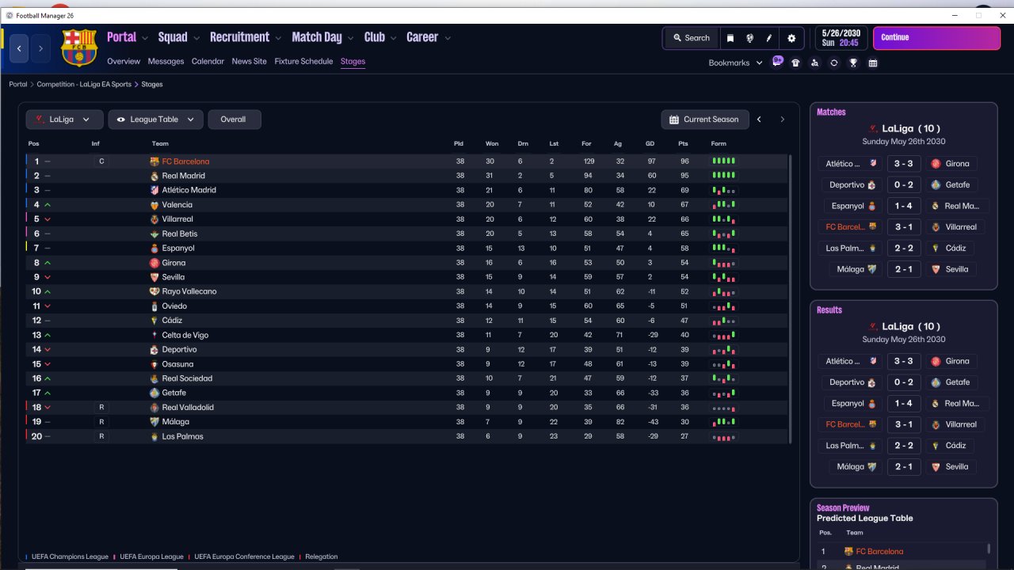Click Portal in the breadcrumb

point(18,84)
